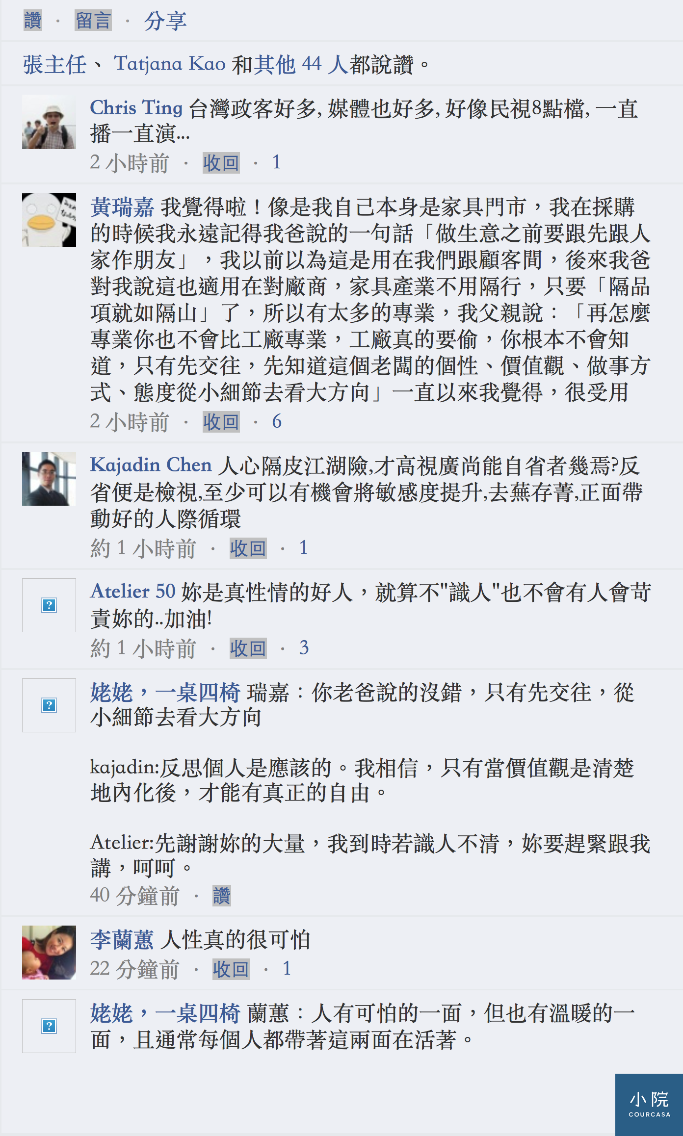The width and height of the screenshot is (683, 1136).
Task: Click the 讚 like button at top
Action: (x=33, y=21)
